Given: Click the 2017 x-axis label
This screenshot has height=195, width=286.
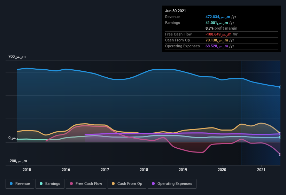Looking at the screenshot, I should (105, 170).
